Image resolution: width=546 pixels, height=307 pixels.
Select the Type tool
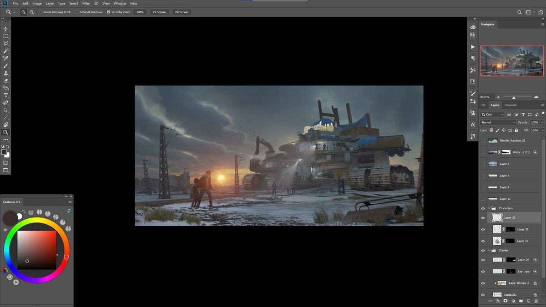pos(6,96)
